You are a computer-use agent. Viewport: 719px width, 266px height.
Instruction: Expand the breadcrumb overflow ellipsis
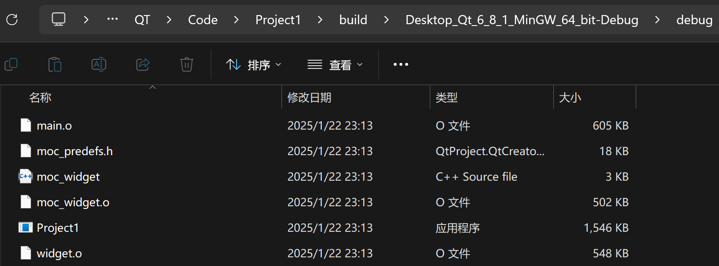[x=112, y=19]
